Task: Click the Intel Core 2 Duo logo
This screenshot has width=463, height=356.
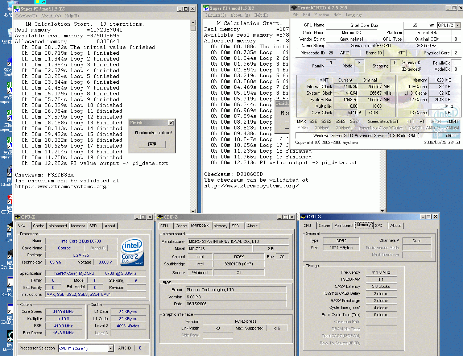Action: click(132, 252)
